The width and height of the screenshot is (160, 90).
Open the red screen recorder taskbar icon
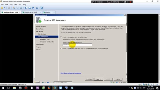(26, 88)
